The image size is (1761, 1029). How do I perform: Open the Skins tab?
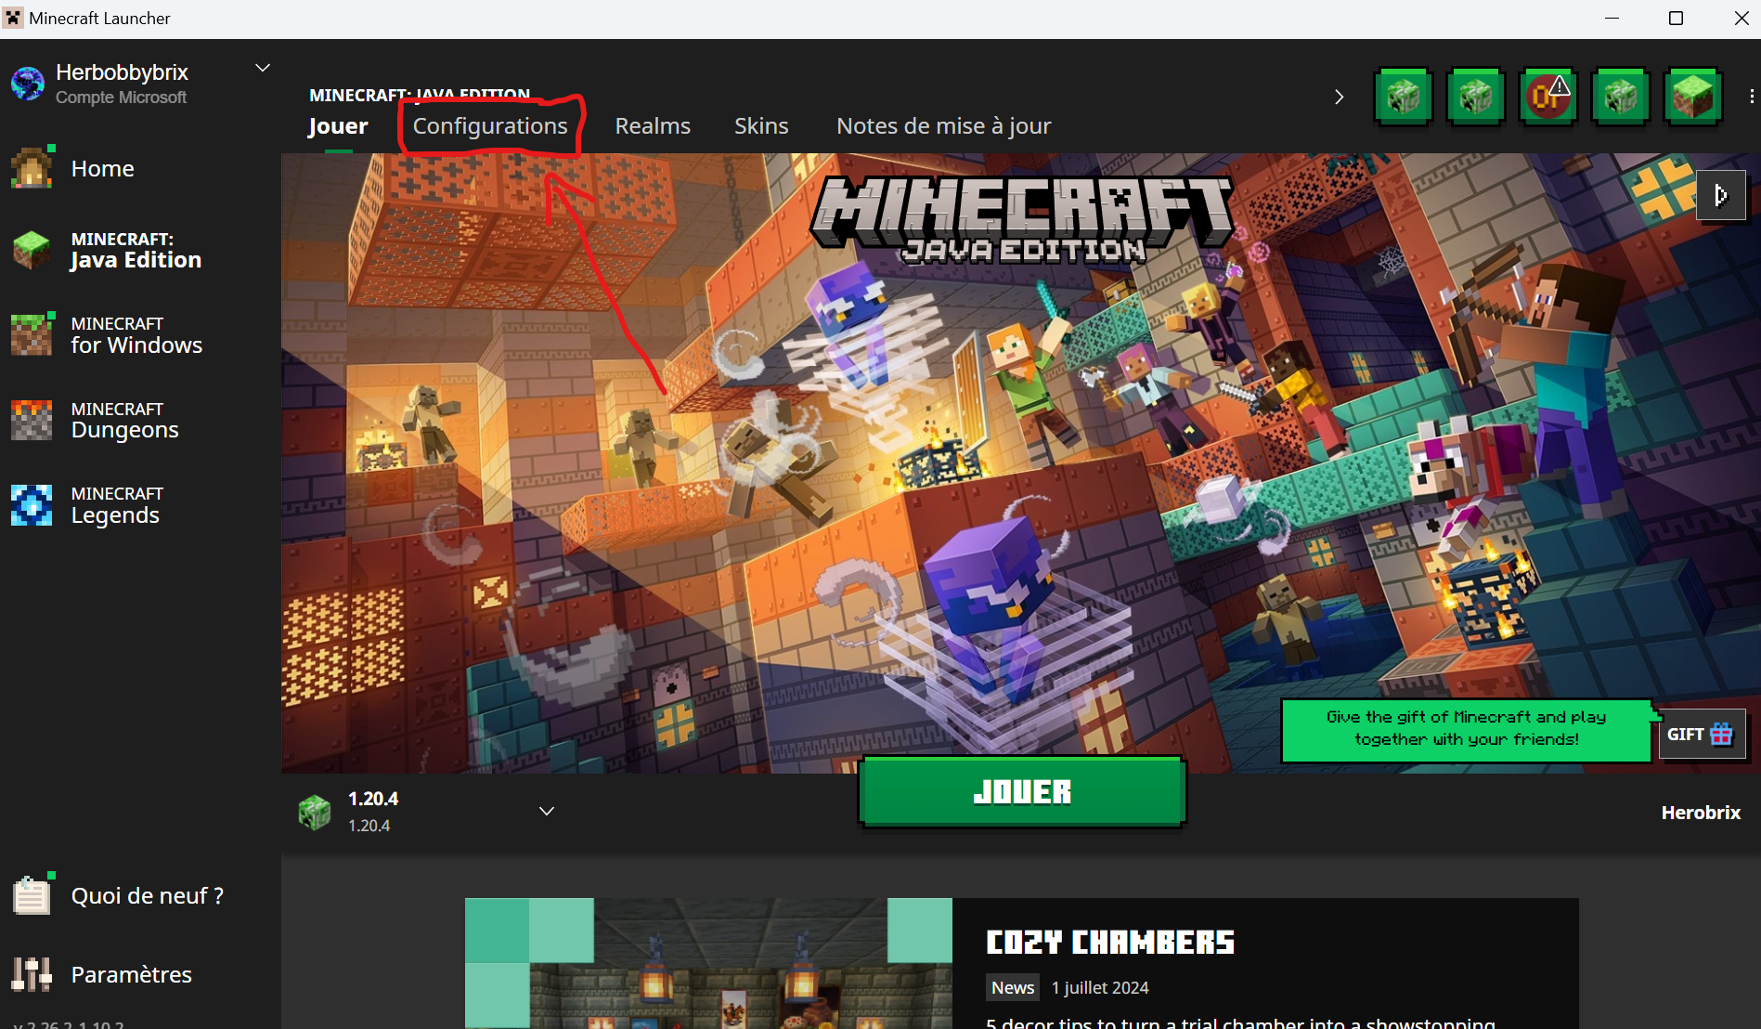(761, 126)
